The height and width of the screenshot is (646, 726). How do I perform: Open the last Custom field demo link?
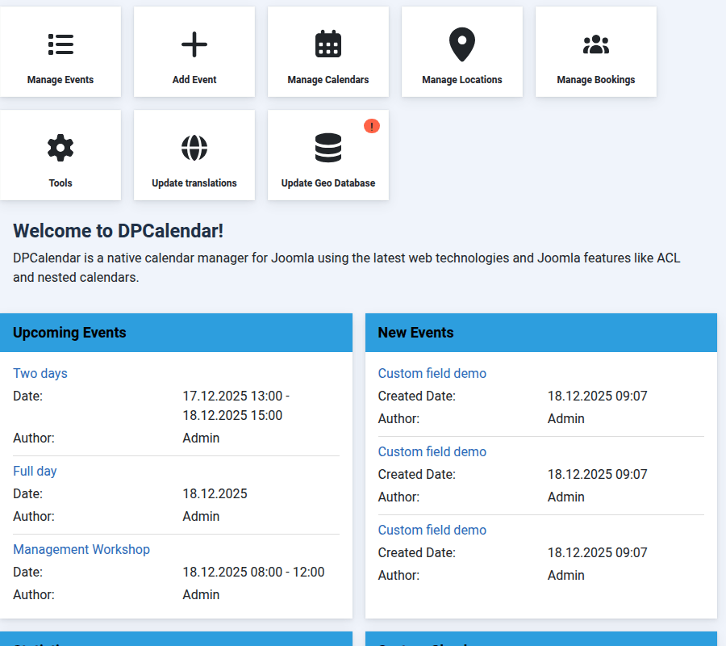[432, 530]
